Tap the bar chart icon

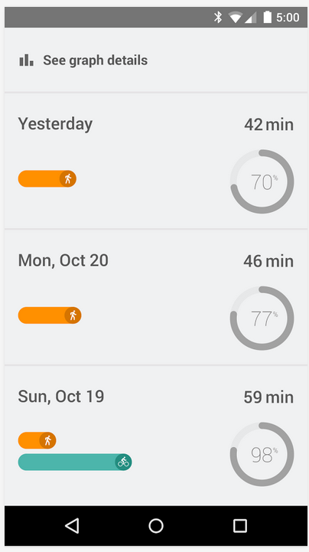[x=26, y=60]
